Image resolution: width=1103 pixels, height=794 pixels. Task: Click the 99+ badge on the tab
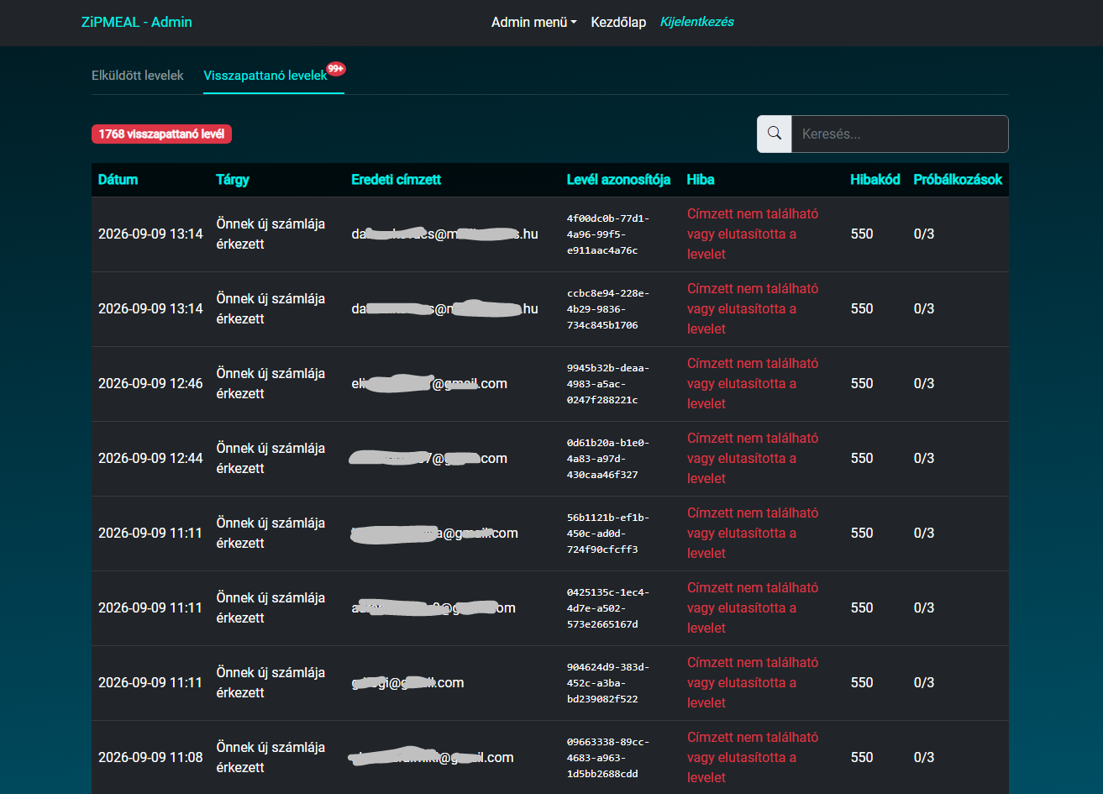(x=336, y=68)
